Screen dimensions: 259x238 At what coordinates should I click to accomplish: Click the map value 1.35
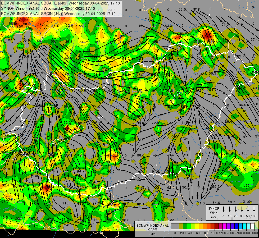pos(246,185)
